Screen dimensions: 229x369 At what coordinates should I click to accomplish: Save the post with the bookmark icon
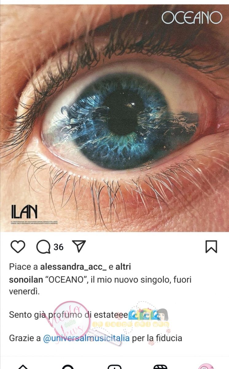coord(211,247)
